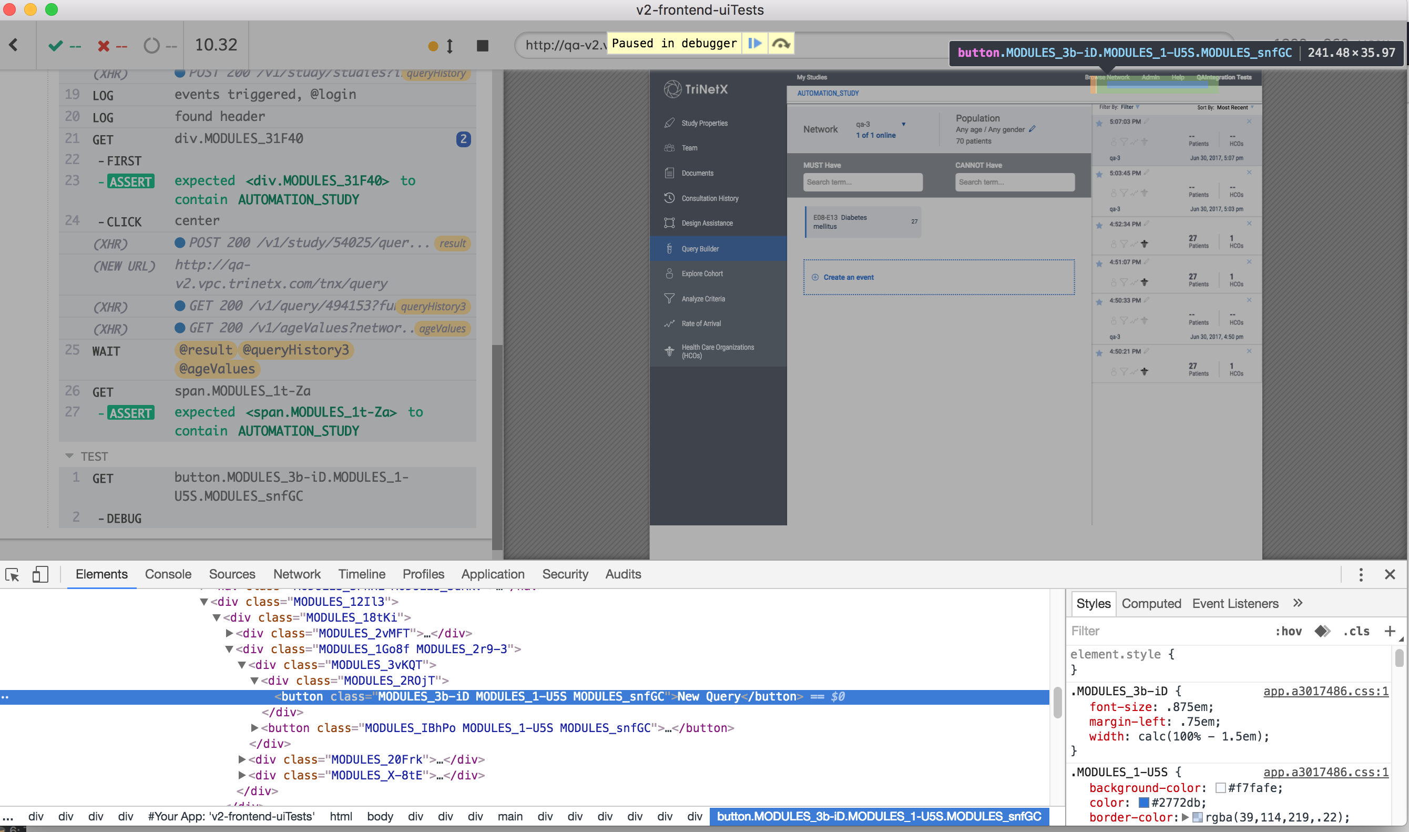This screenshot has width=1409, height=832.
Task: Open the app.a3017486.css stylesheet link
Action: (x=1325, y=691)
